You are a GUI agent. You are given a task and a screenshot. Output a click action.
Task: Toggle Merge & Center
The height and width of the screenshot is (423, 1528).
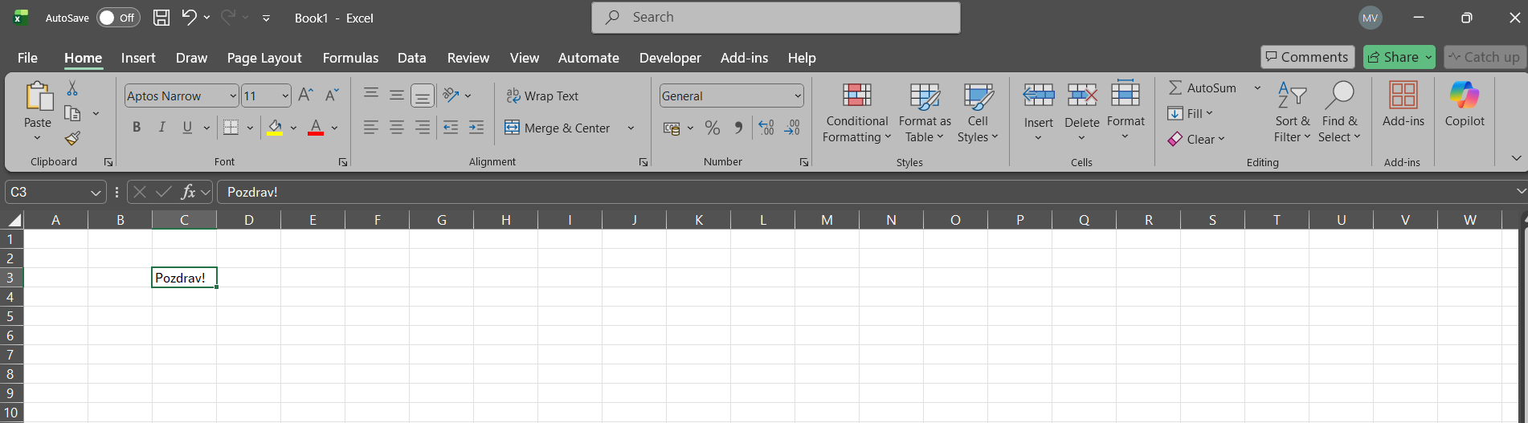coord(558,128)
